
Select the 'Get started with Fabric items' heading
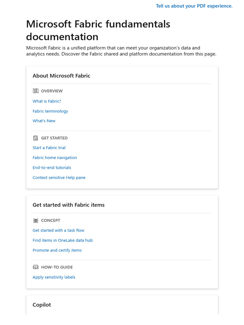click(x=69, y=205)
